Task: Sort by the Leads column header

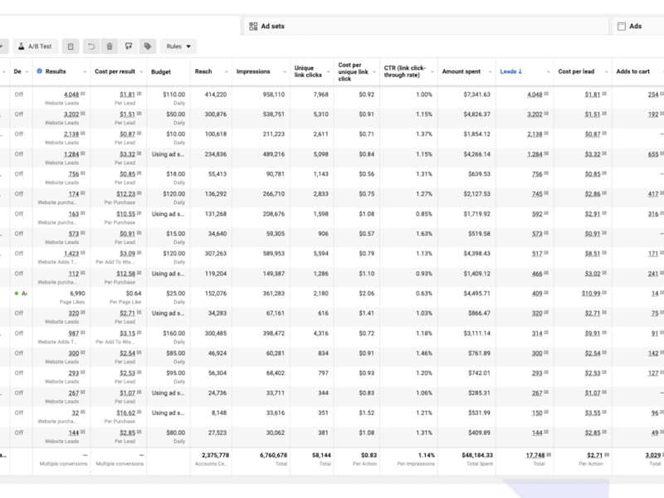Action: (x=510, y=71)
